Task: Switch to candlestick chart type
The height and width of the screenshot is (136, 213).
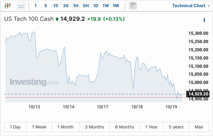Action: coord(8,6)
